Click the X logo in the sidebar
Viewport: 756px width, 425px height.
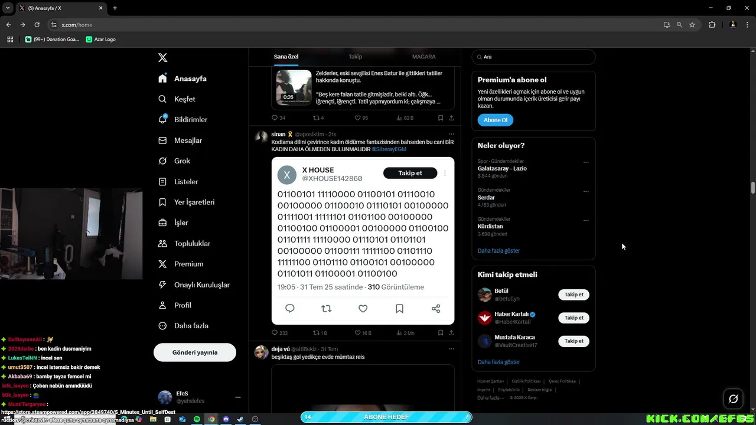click(x=163, y=57)
